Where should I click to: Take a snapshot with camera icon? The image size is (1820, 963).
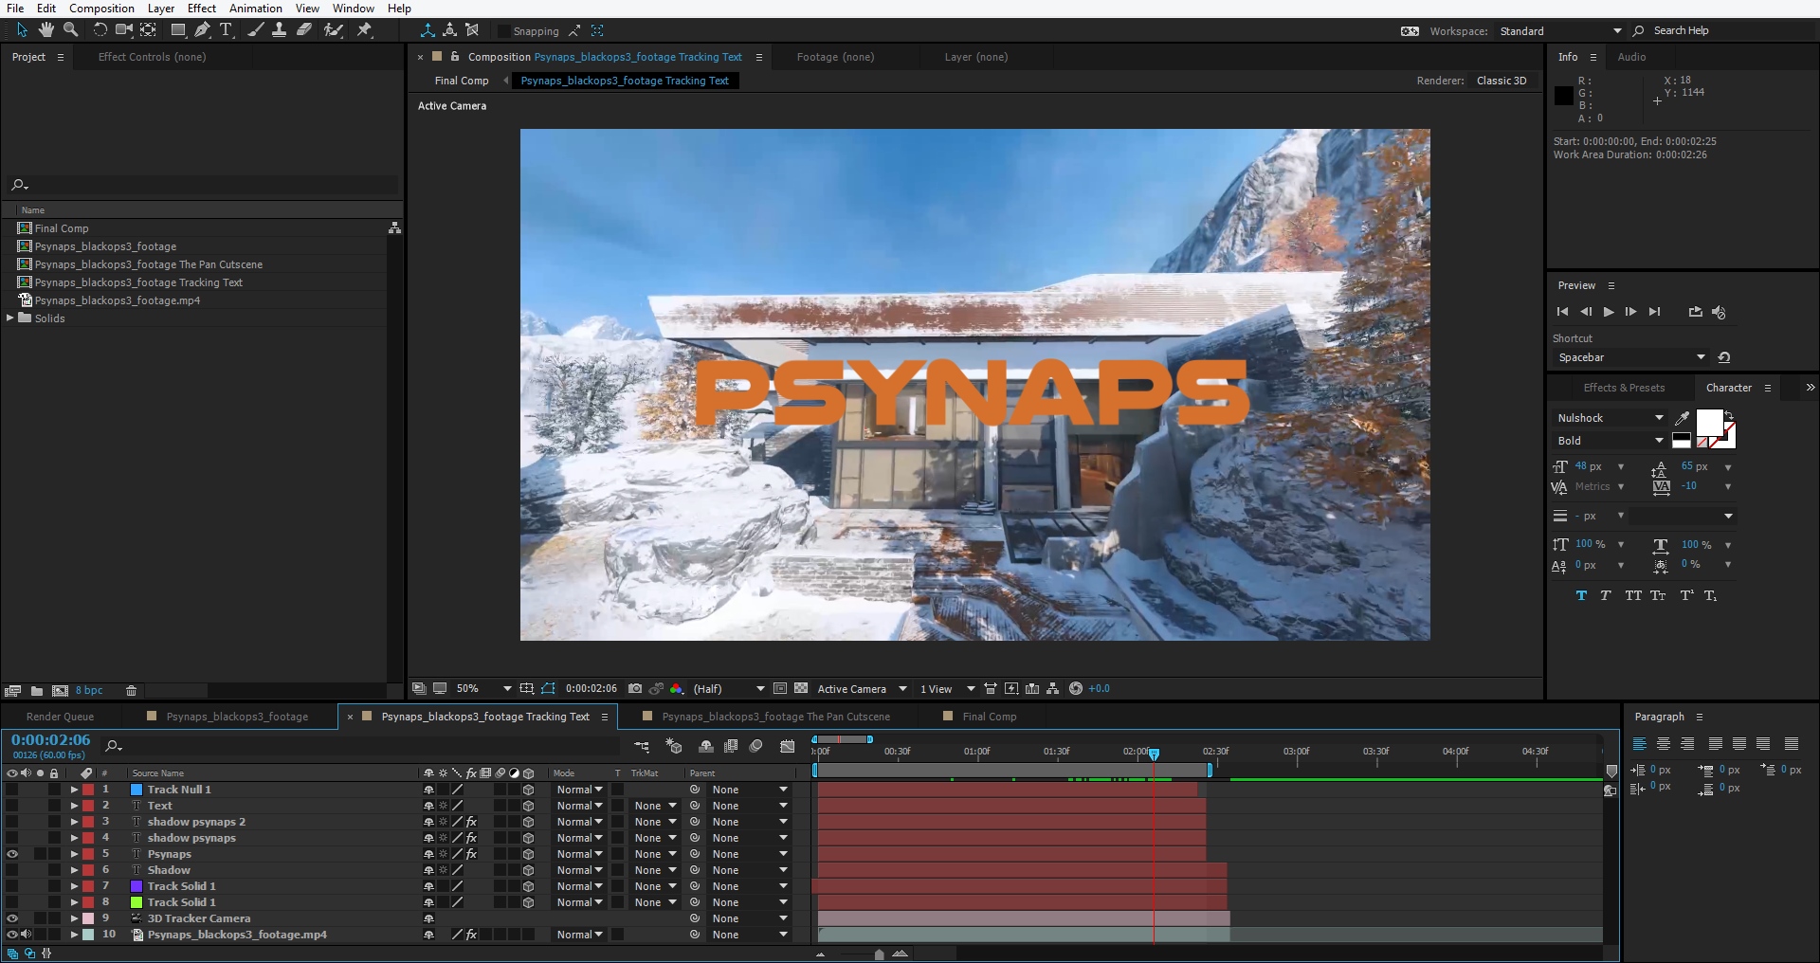click(x=635, y=689)
